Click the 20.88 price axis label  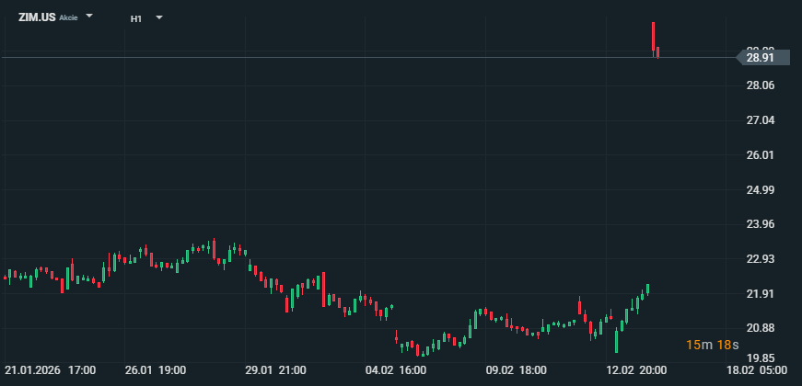[760, 328]
